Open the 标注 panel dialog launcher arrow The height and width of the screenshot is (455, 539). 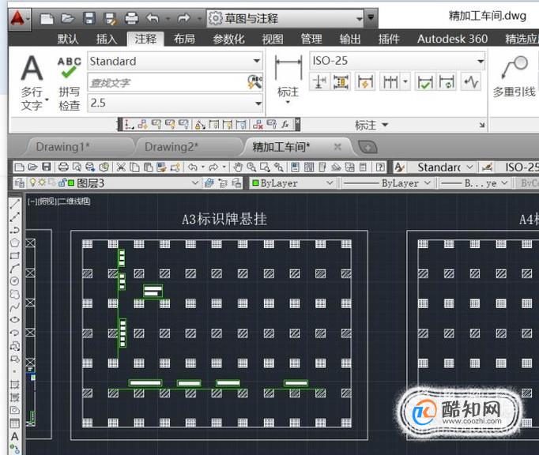click(482, 125)
